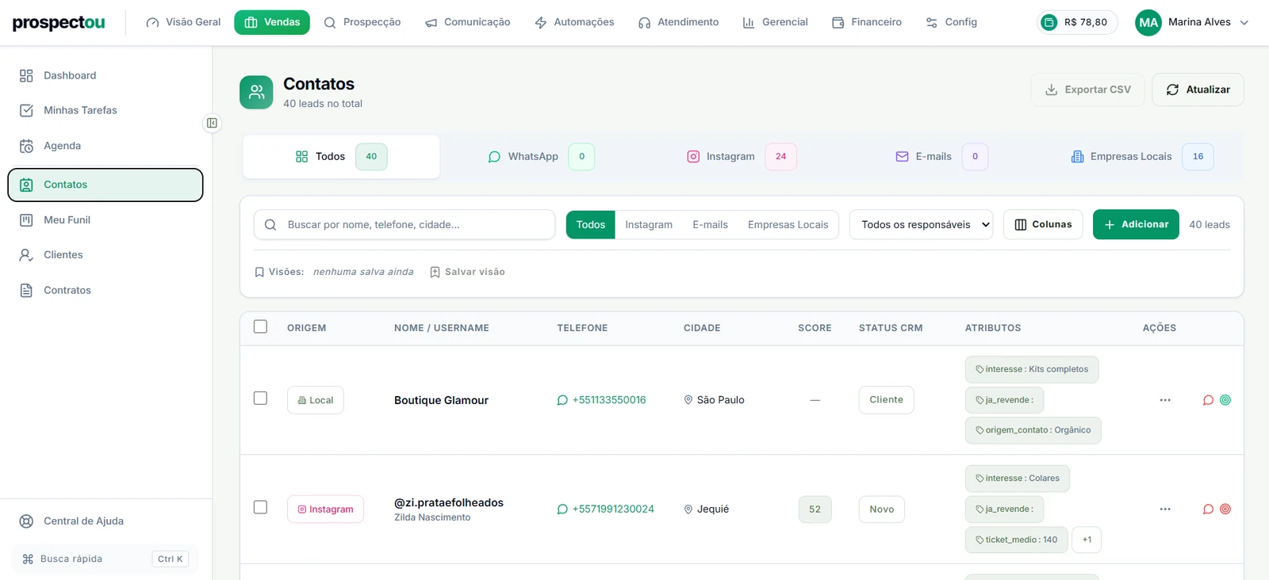Image resolution: width=1269 pixels, height=580 pixels.
Task: Open Cliente status CRM dropdown
Action: (x=886, y=400)
